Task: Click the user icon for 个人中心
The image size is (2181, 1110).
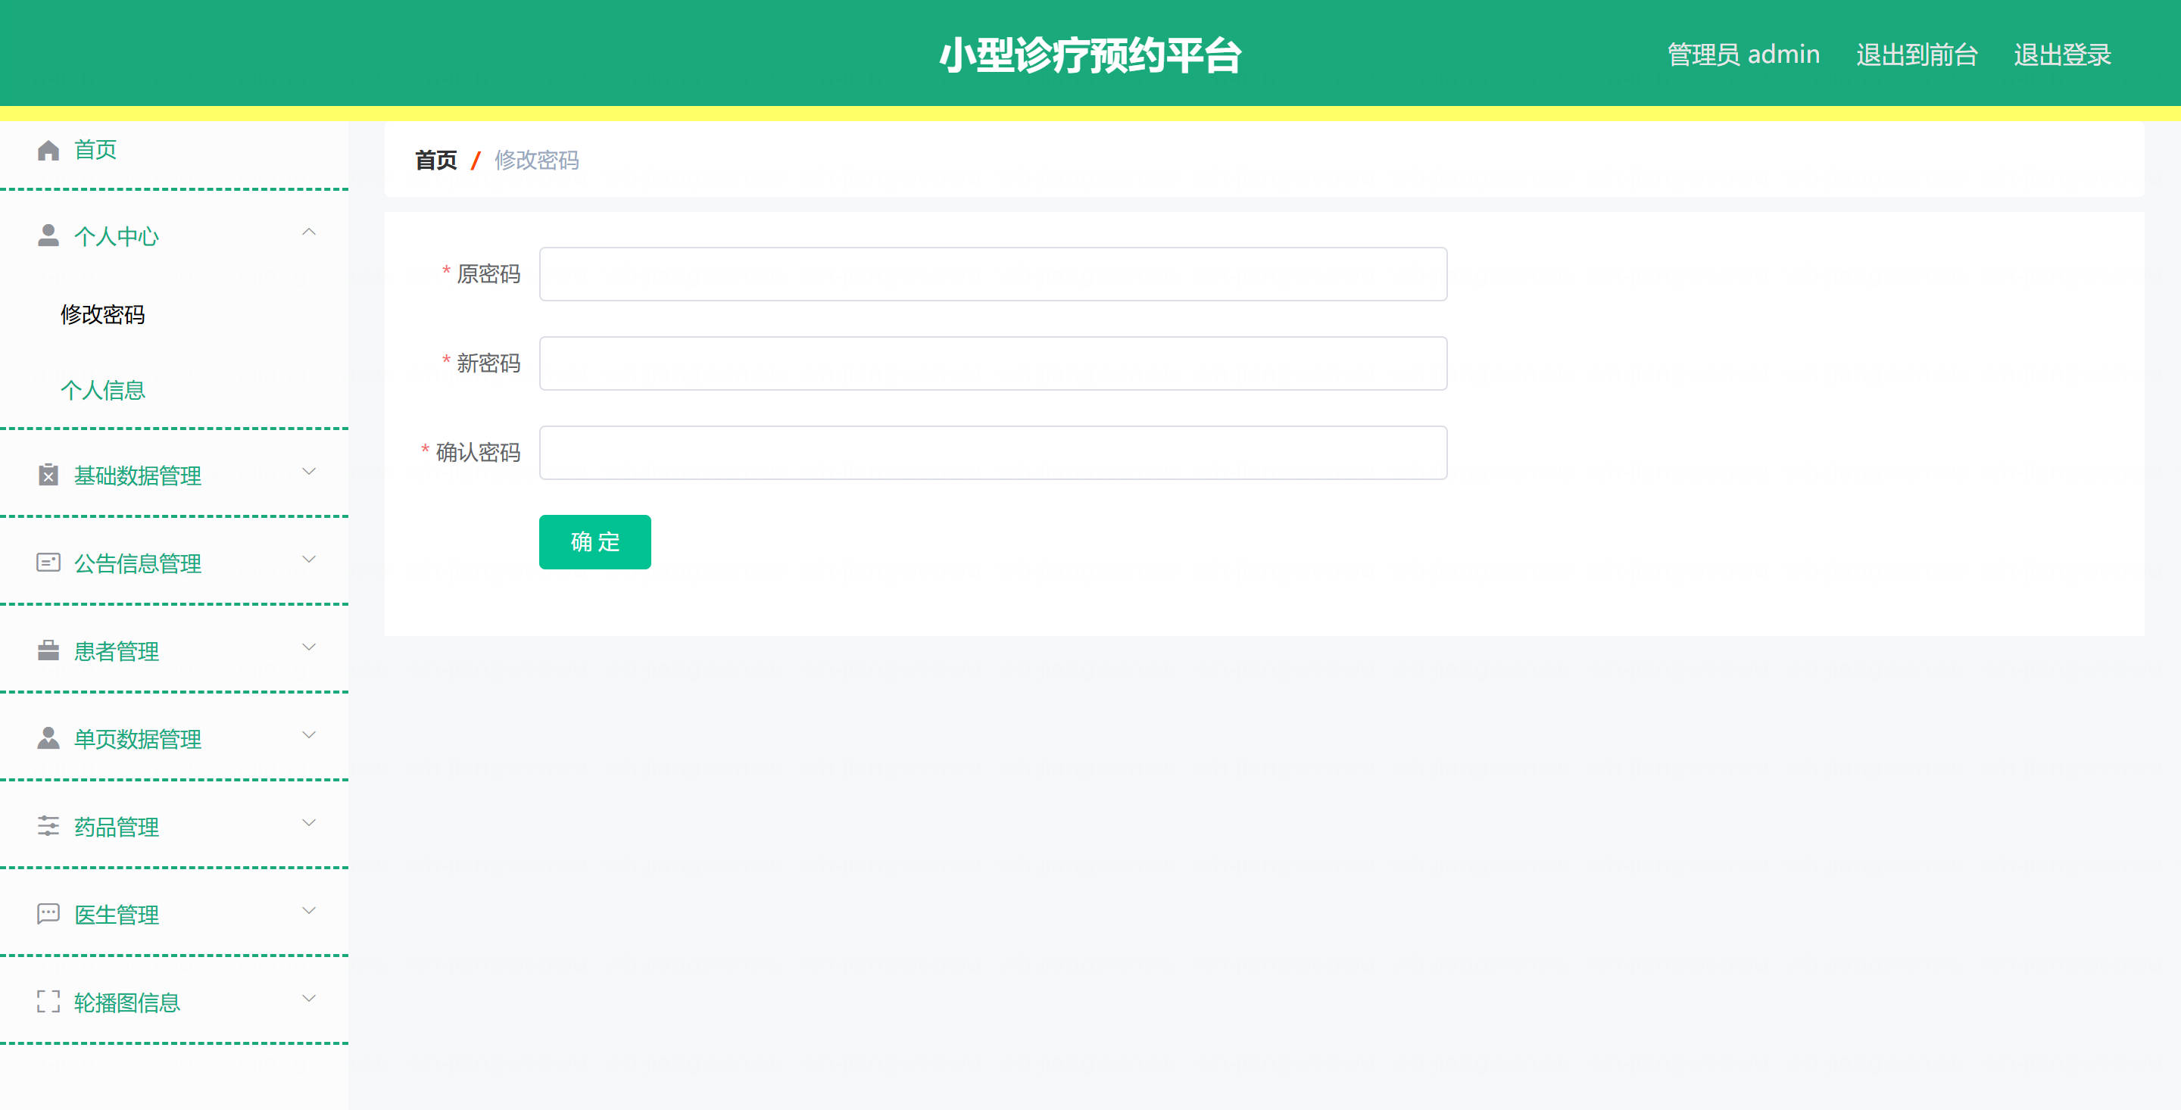Action: coord(48,235)
